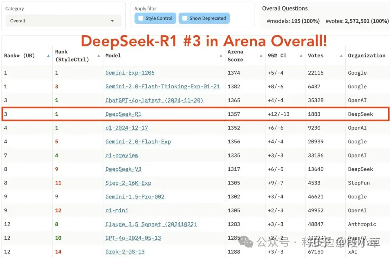Open the DeepSeek-V3 model link
This screenshot has width=390, height=258.
[x=123, y=169]
